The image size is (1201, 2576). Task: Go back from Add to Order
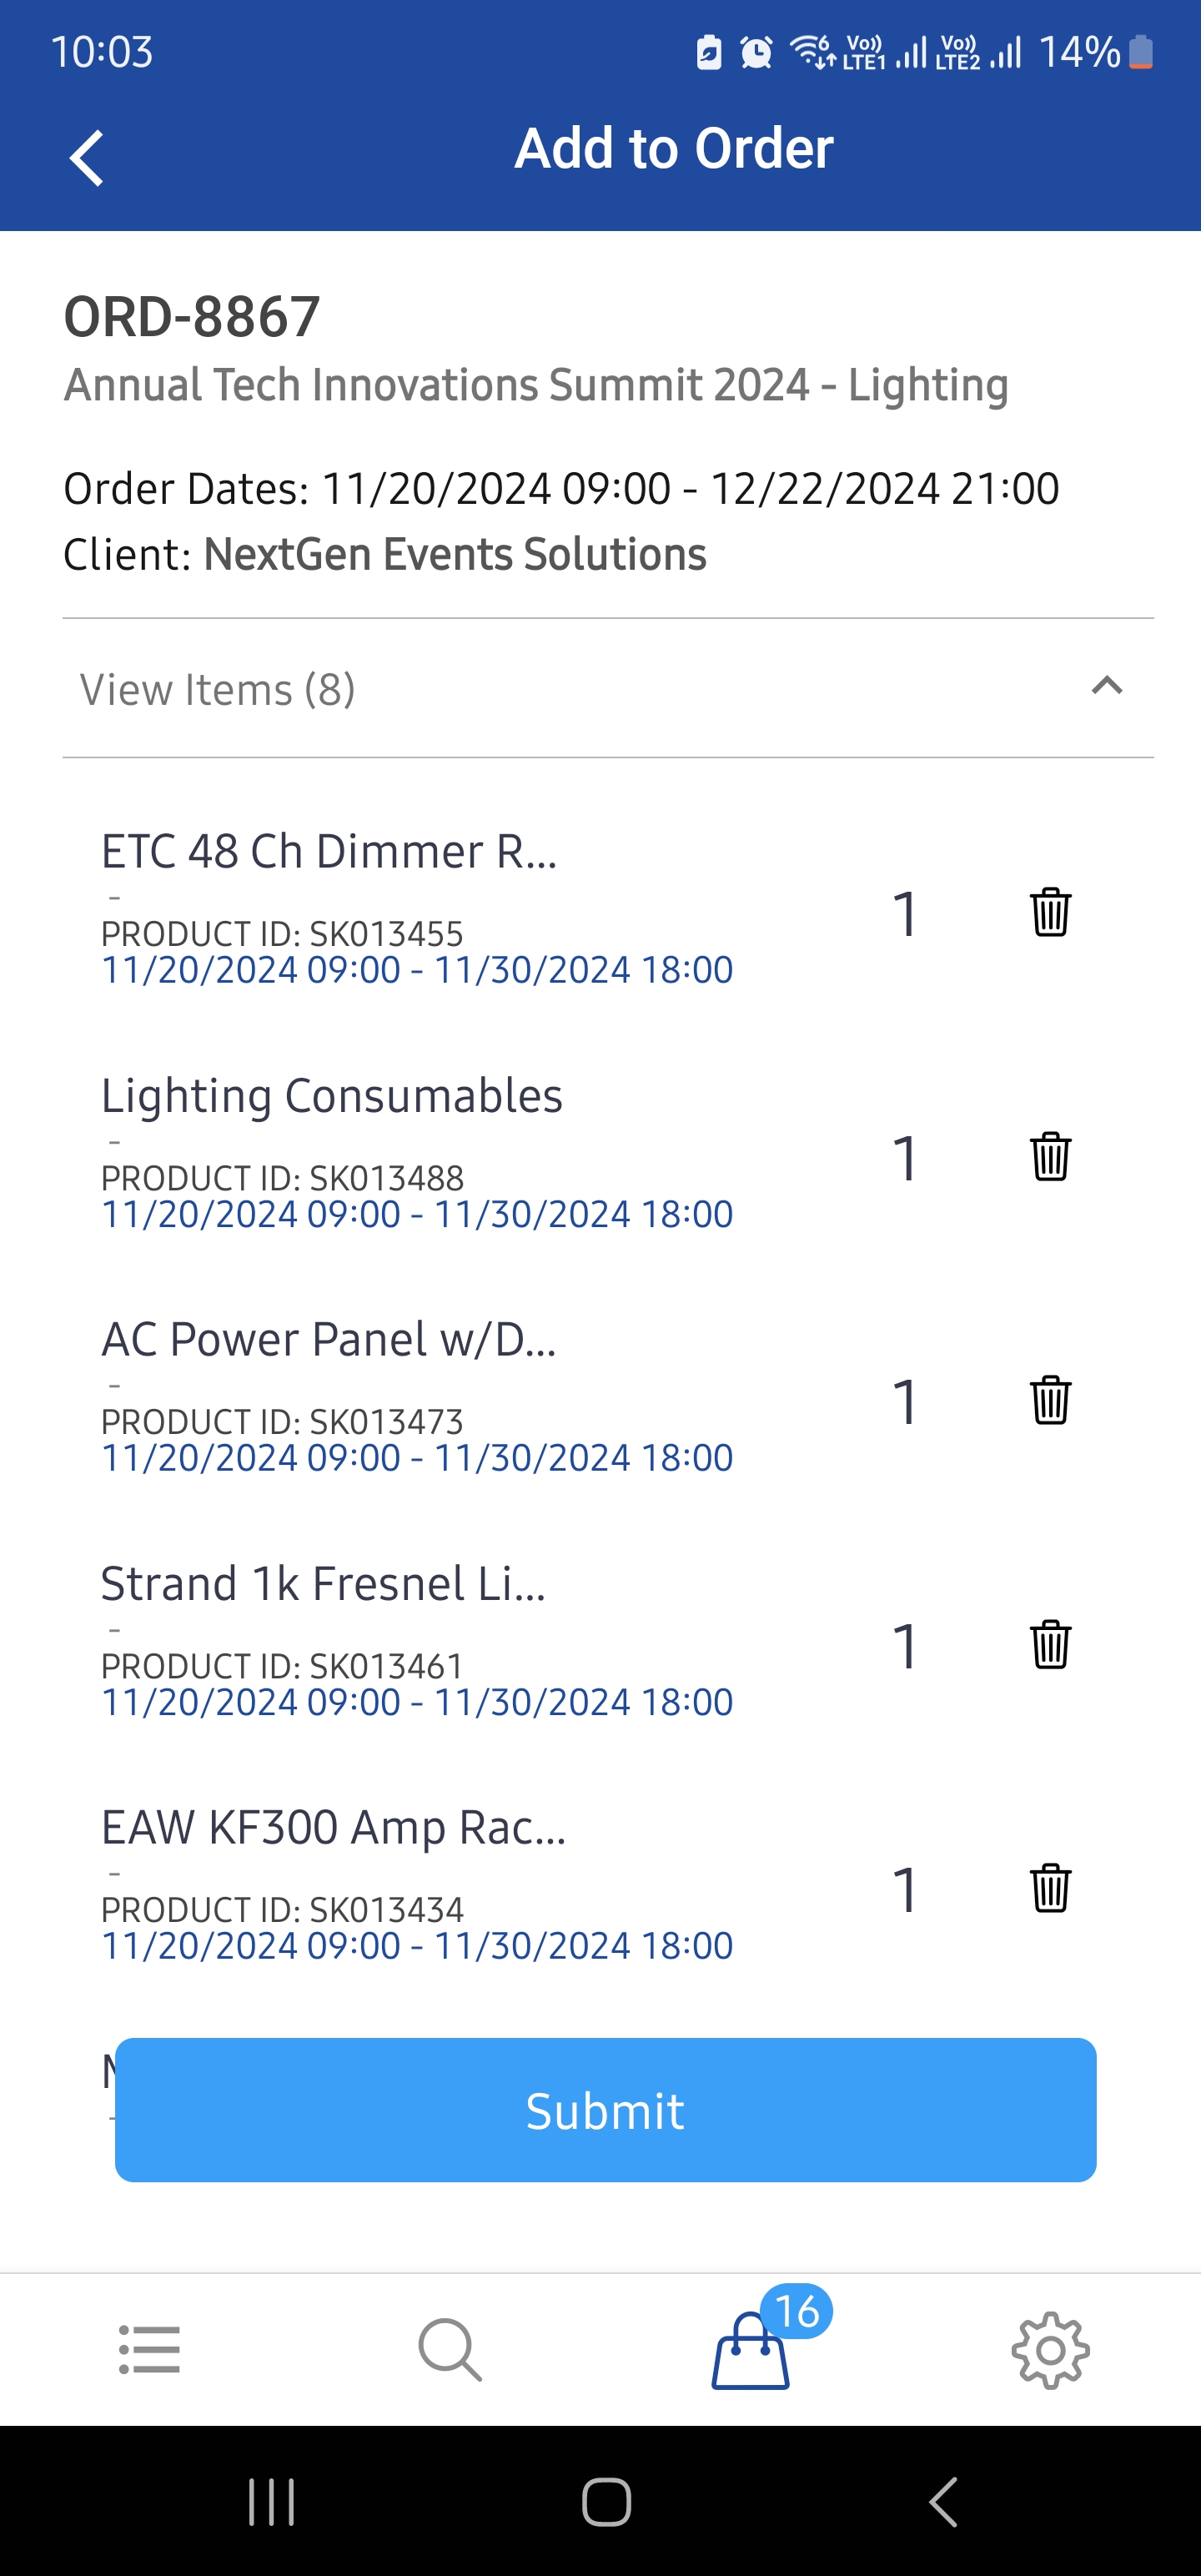(x=87, y=158)
